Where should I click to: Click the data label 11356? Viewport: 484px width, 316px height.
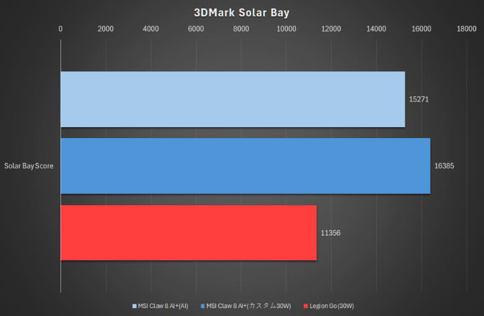330,233
